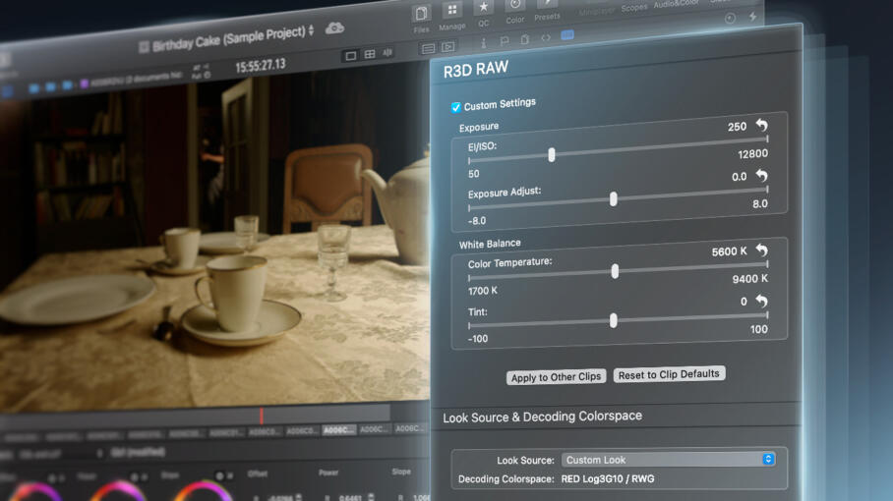
Task: Open the code brackets tab icon
Action: pos(546,37)
